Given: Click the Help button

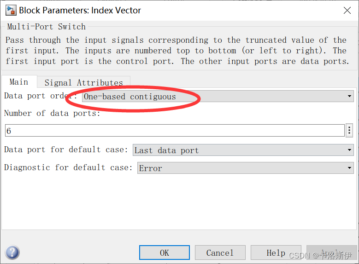Looking at the screenshot, I should pyautogui.click(x=276, y=253).
